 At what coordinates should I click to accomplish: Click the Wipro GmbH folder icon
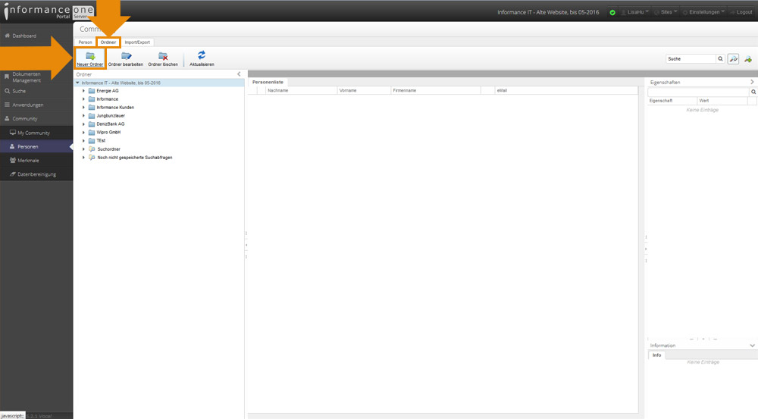coord(92,132)
